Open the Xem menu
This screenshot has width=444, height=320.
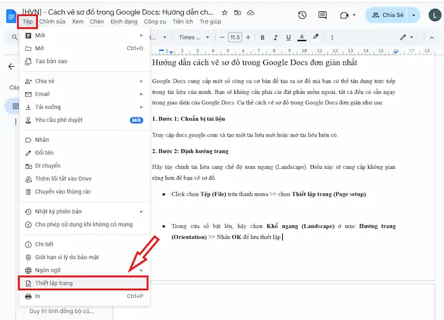(x=77, y=22)
